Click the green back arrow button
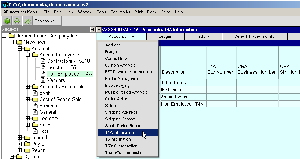This screenshot has height=159, width=300. click(x=7, y=21)
